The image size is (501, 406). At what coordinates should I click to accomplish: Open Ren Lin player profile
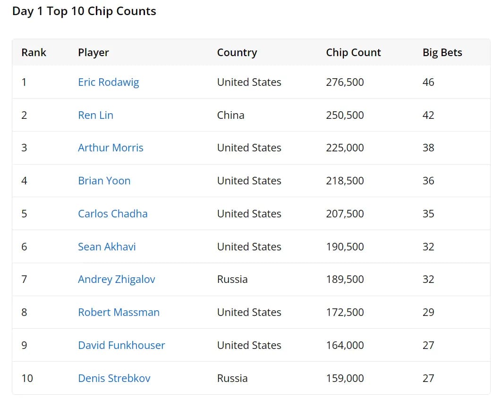pyautogui.click(x=95, y=115)
